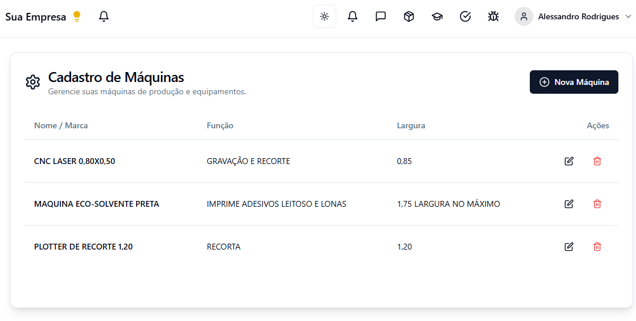Delete the CNC LASER 0,80X0,50 machine

coord(597,161)
